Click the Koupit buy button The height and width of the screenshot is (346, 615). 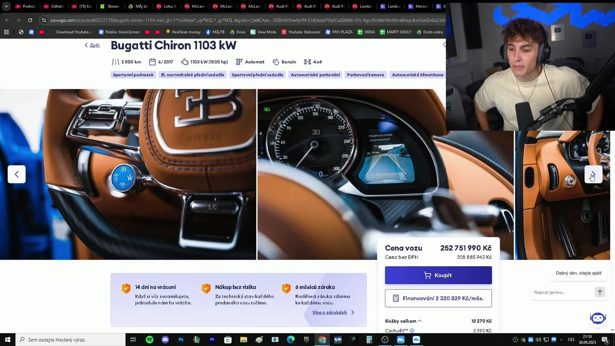point(438,275)
